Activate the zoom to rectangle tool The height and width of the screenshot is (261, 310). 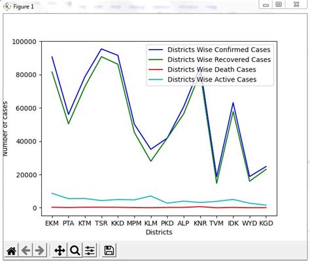[x=75, y=251]
